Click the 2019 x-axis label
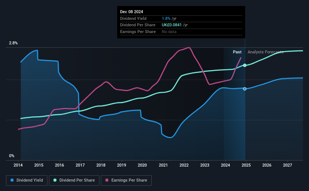309x191 pixels. click(x=122, y=165)
